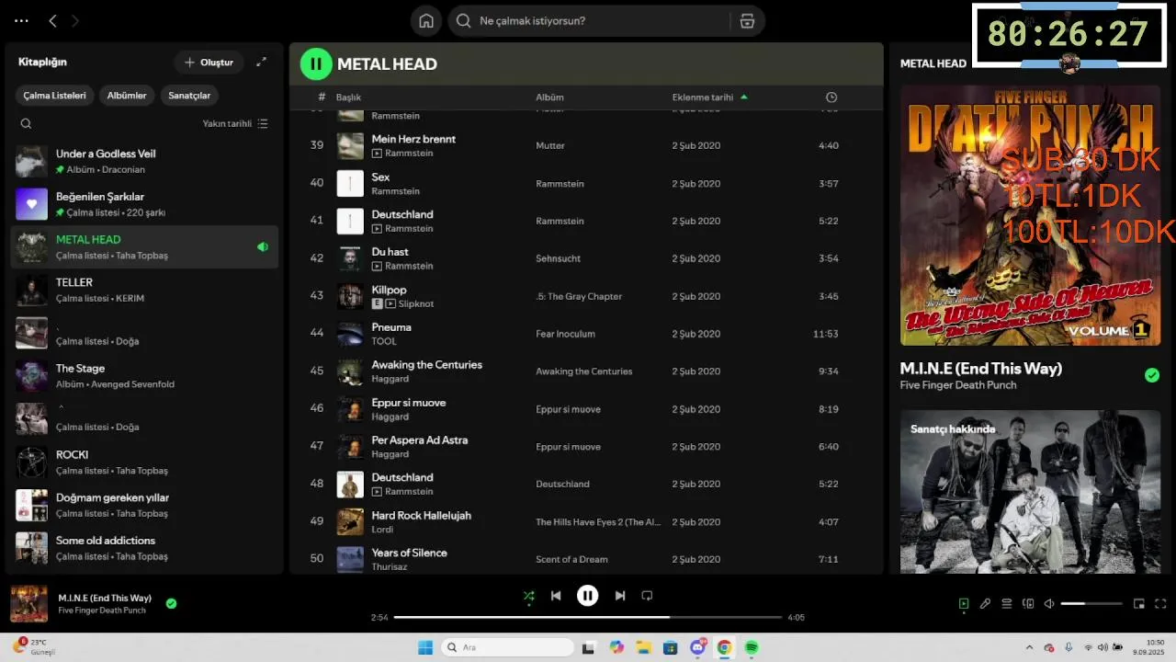The image size is (1176, 662).
Task: Filter library by Sanatçılar
Action: [189, 96]
